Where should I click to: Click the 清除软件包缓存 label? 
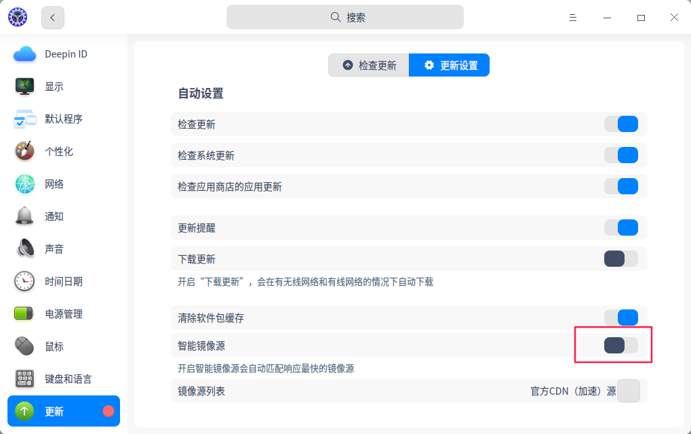pyautogui.click(x=211, y=318)
